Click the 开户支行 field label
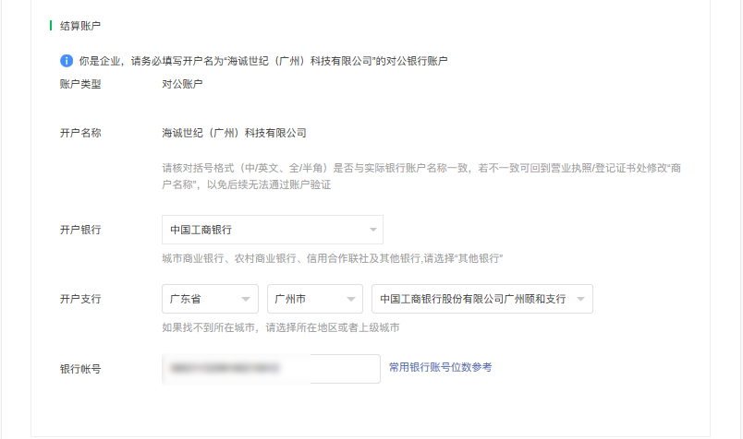743x439 pixels. pyautogui.click(x=80, y=299)
